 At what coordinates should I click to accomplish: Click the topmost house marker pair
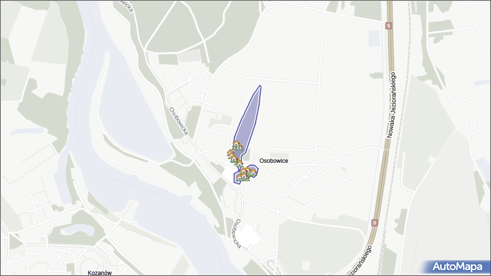pos(237,145)
